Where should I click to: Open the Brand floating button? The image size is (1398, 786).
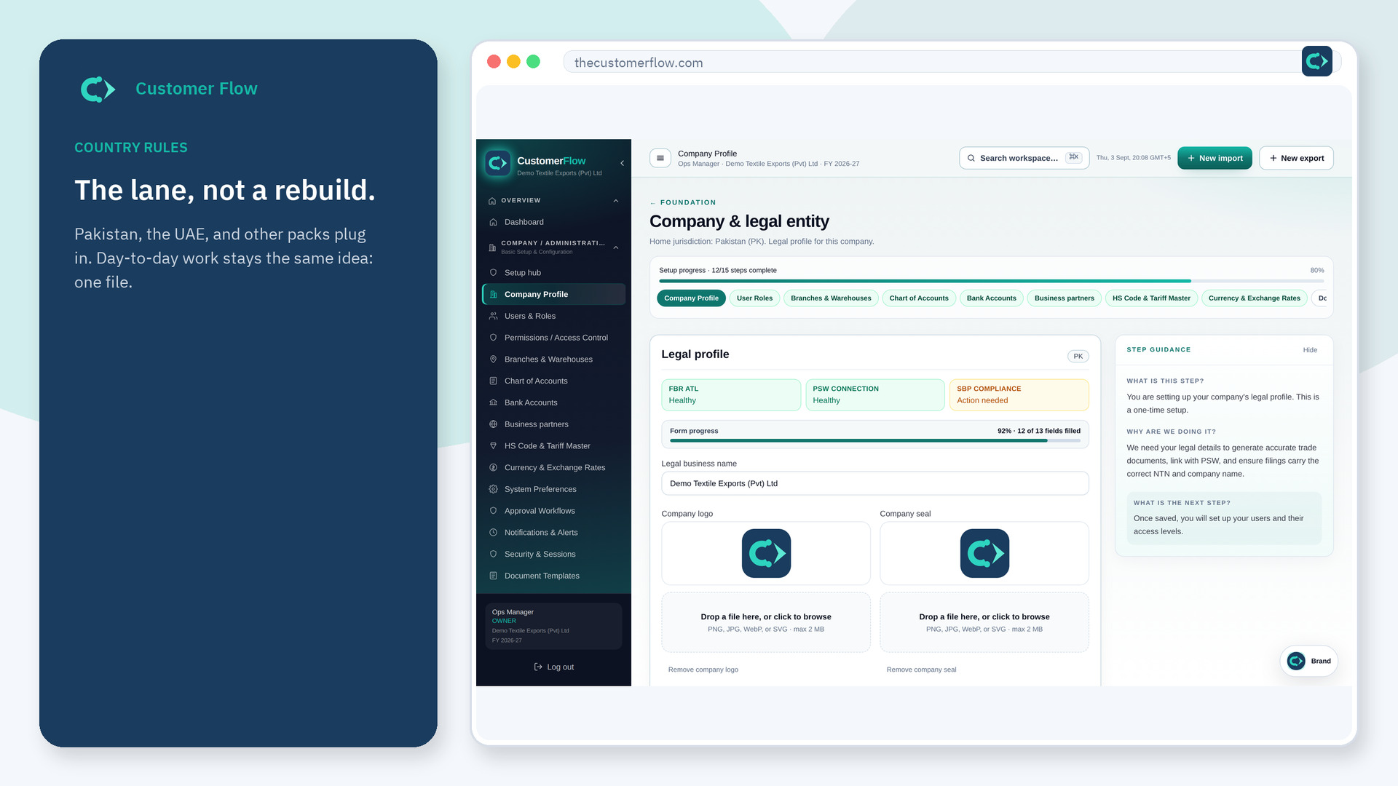click(1308, 661)
